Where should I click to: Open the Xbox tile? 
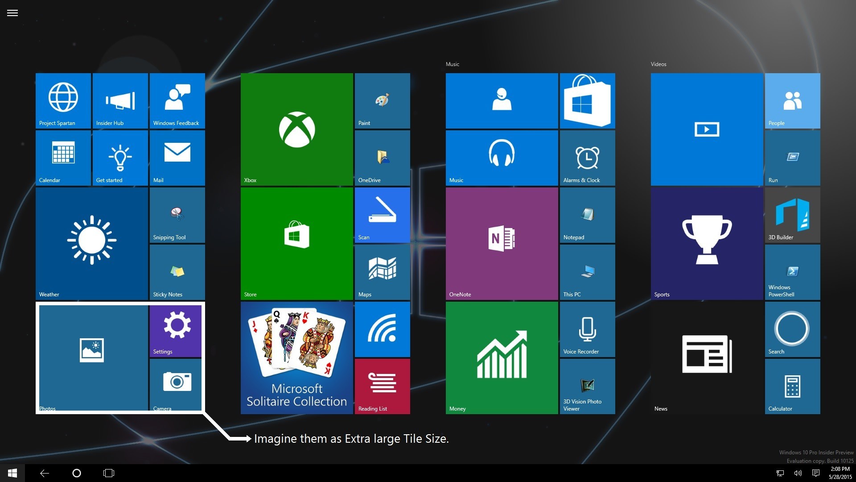(296, 129)
